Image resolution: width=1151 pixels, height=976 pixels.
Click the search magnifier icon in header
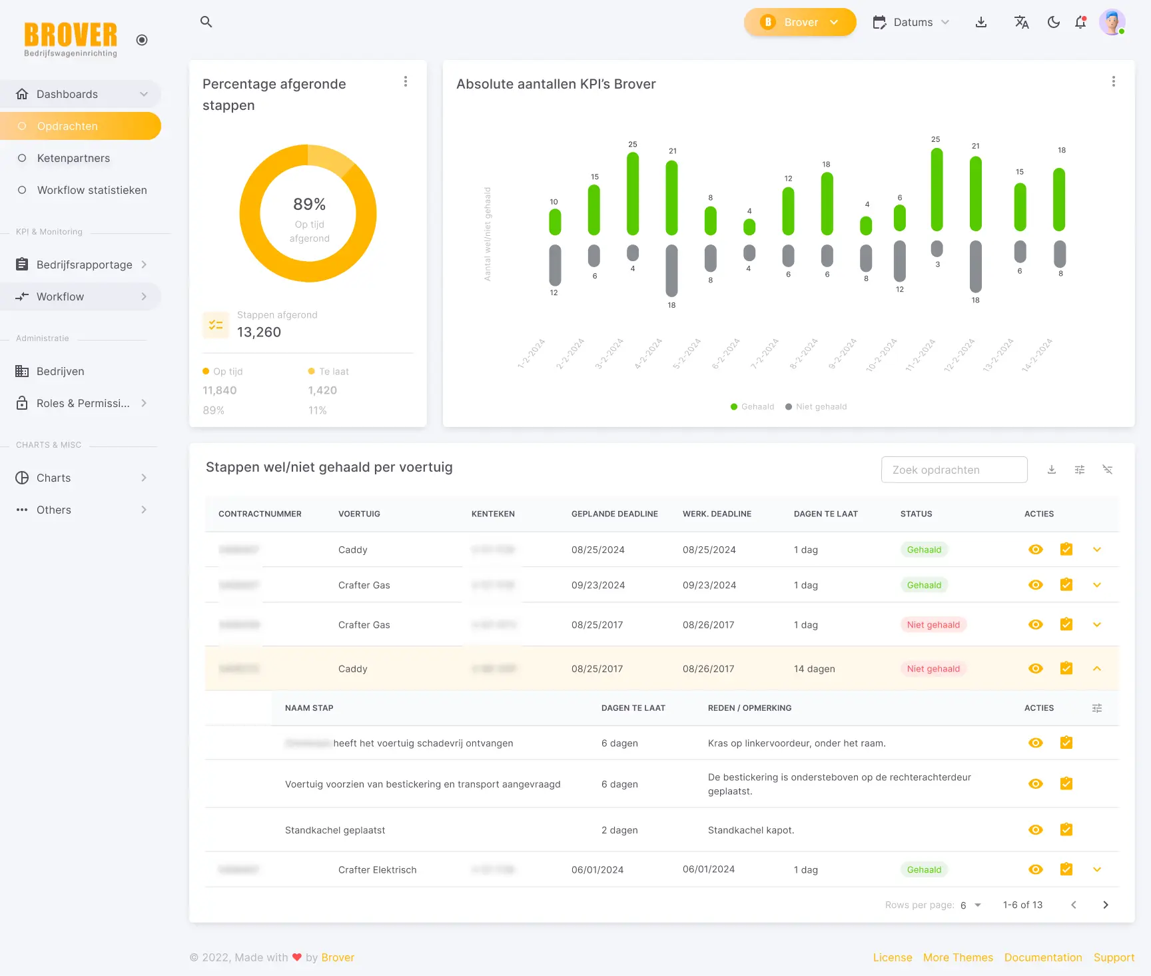pyautogui.click(x=206, y=22)
